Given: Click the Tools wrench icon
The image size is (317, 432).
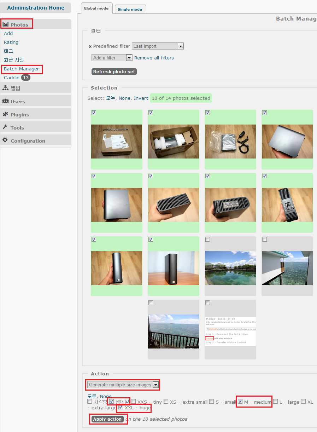Looking at the screenshot, I should click(5, 127).
